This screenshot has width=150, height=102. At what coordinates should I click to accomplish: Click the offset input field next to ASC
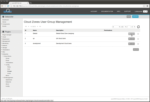(x=128, y=27)
